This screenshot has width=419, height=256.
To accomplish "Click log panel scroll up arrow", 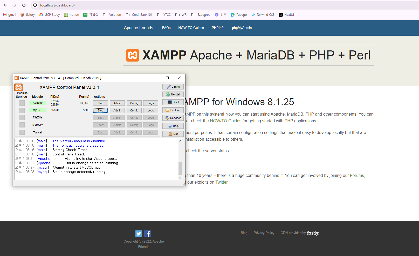I will point(180,141).
